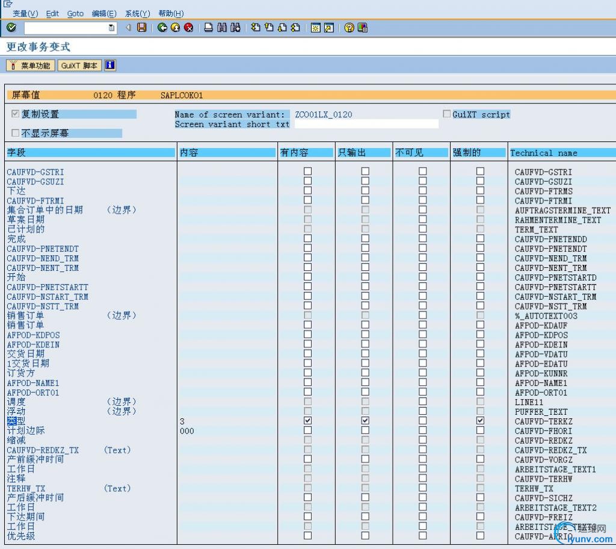Viewport: 616px width, 549px height.
Task: Click the variant name ZCO01LX_0120
Action: [x=323, y=114]
